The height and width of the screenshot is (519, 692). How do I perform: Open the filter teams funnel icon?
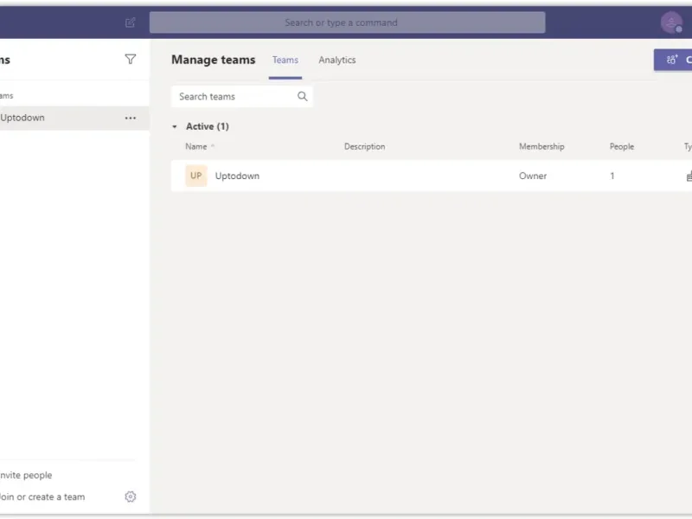tap(131, 59)
